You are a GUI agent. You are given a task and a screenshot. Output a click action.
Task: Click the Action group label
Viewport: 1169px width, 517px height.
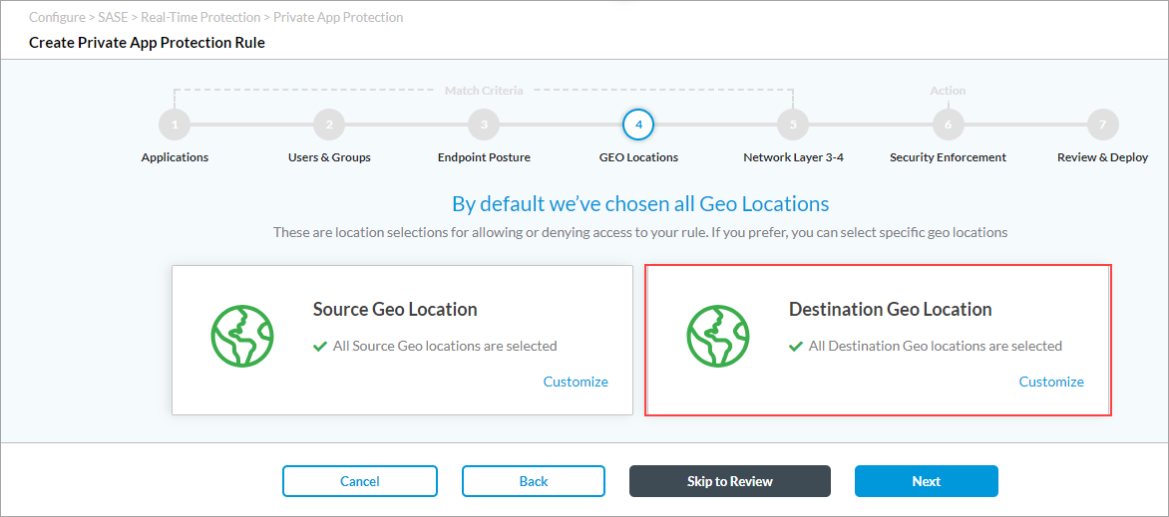pos(949,91)
